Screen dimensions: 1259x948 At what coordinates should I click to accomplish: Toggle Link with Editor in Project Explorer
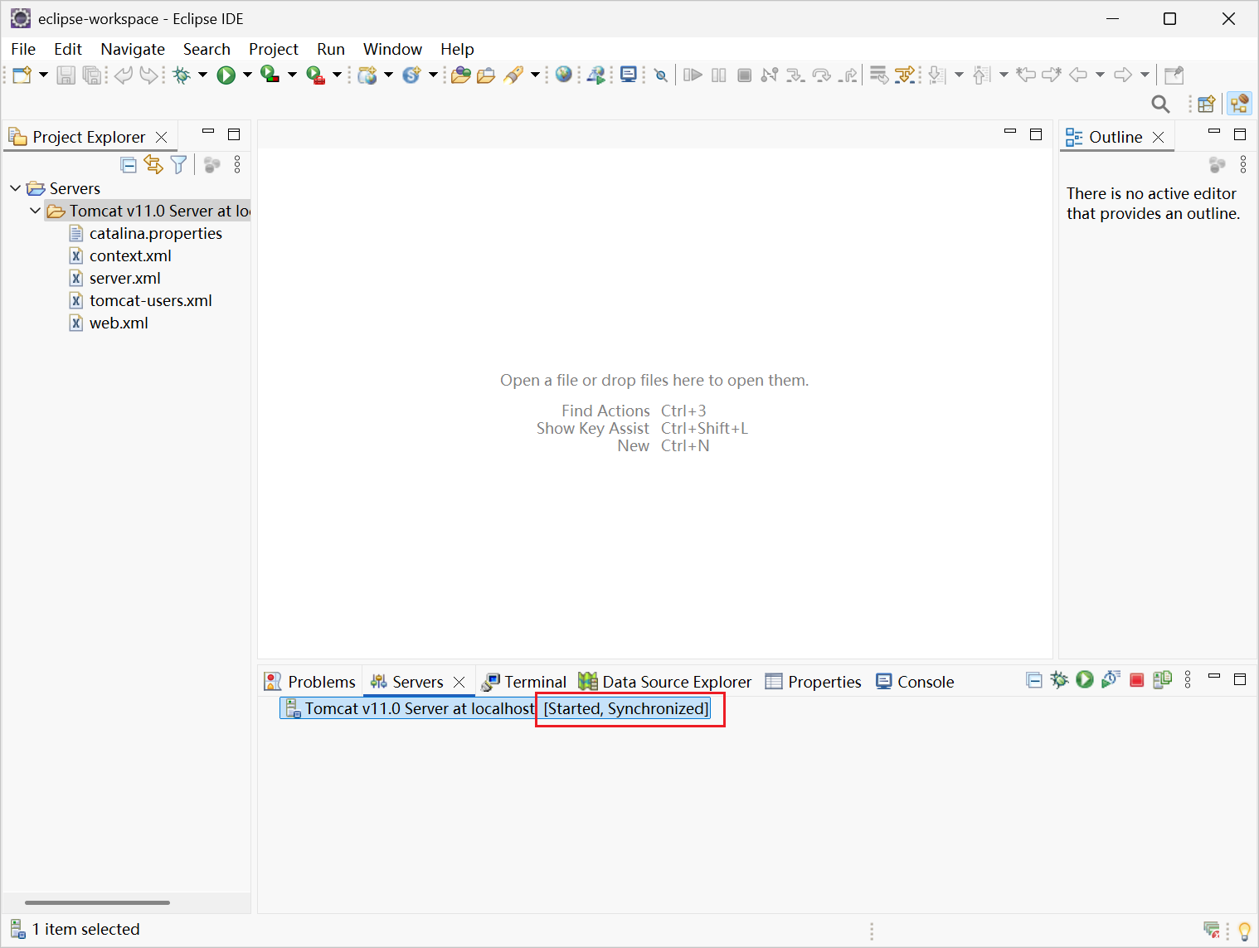pos(153,164)
